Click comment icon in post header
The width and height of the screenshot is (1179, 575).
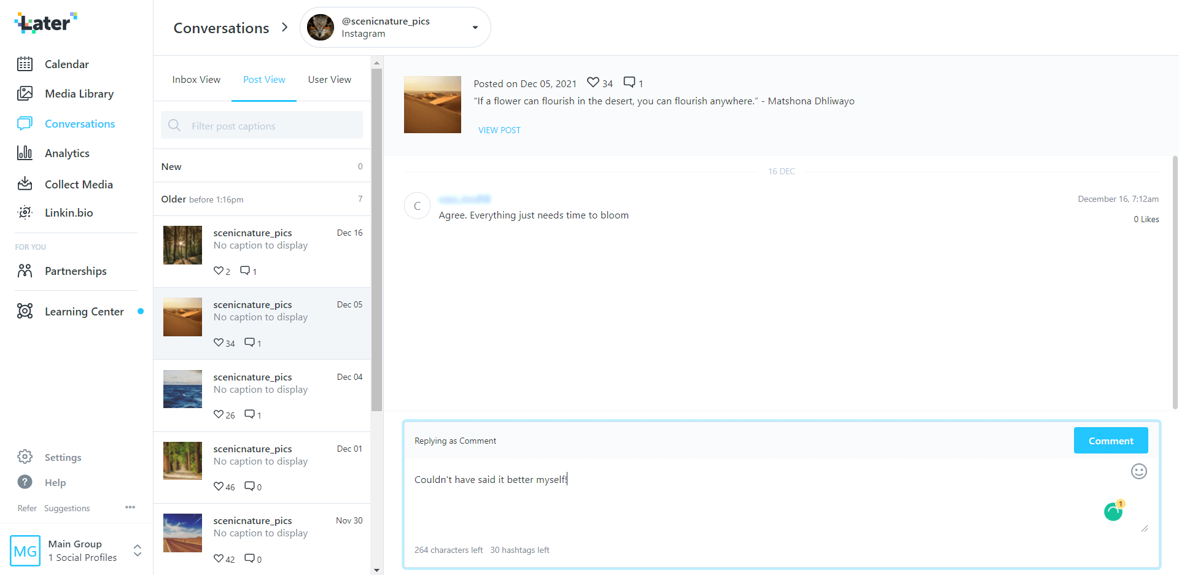click(629, 82)
